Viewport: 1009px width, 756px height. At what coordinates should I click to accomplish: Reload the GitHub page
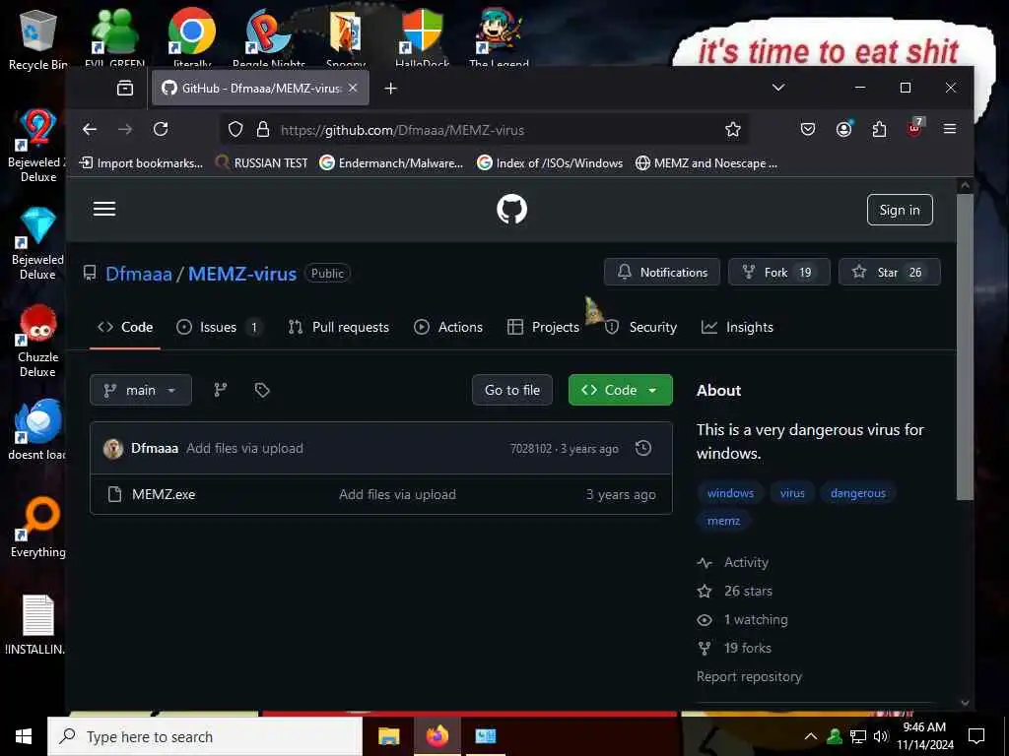tap(161, 130)
